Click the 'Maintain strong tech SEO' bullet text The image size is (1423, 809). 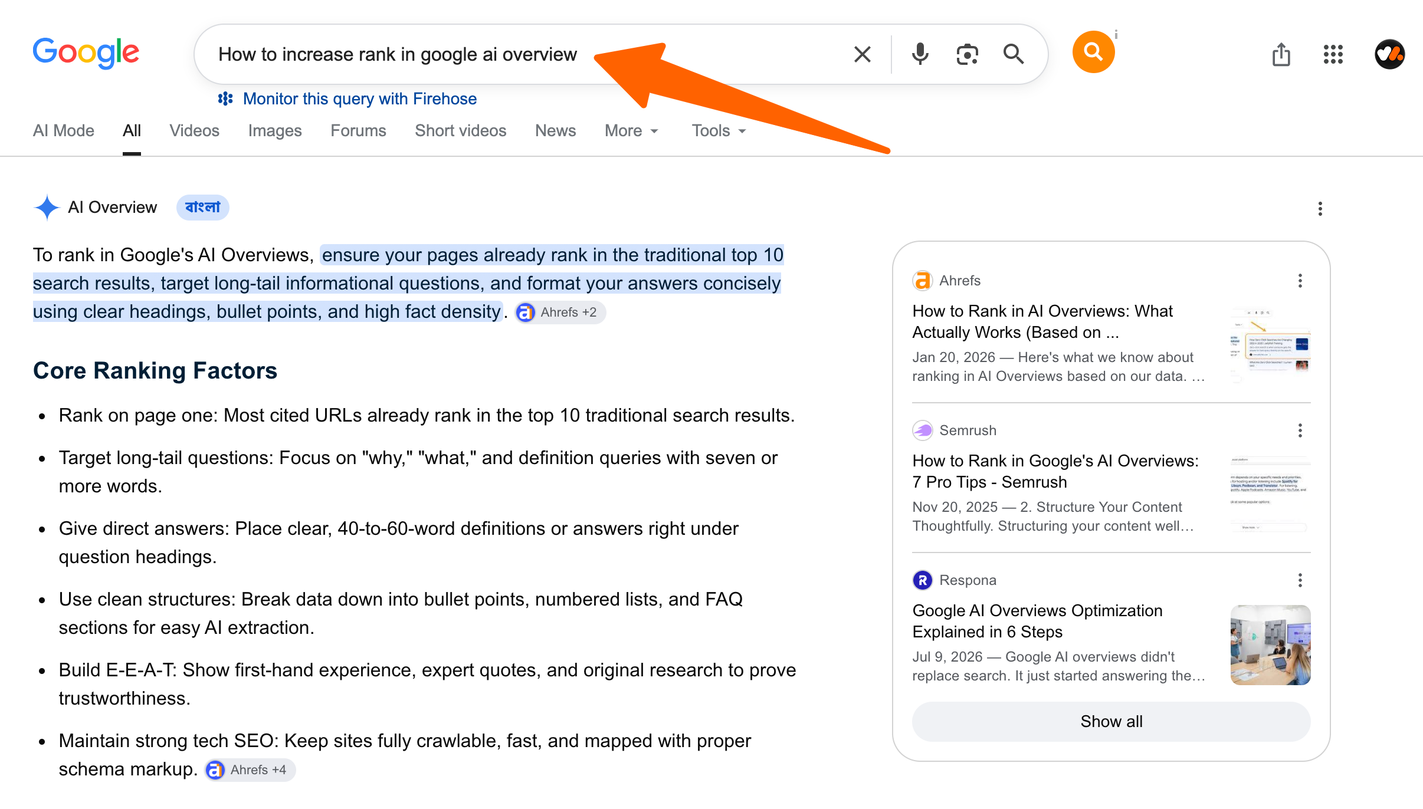tap(405, 755)
